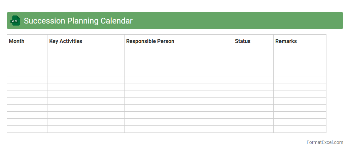Select the Responsible Person column header
Screen dimensions: 350x152
point(150,41)
